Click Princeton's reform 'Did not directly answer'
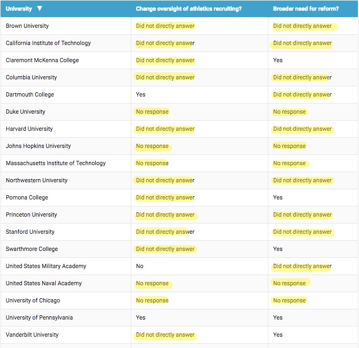This screenshot has height=348, width=359. tap(302, 214)
